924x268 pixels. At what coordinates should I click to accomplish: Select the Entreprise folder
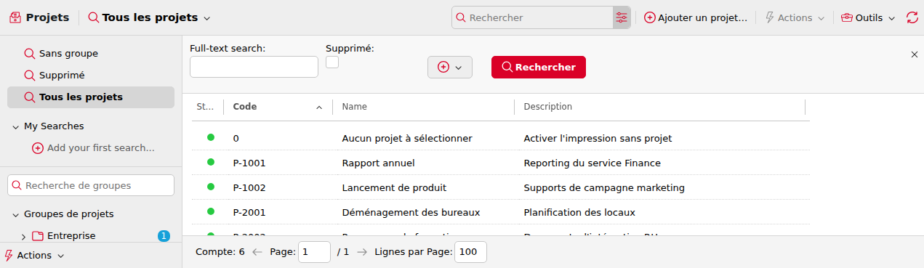64,236
